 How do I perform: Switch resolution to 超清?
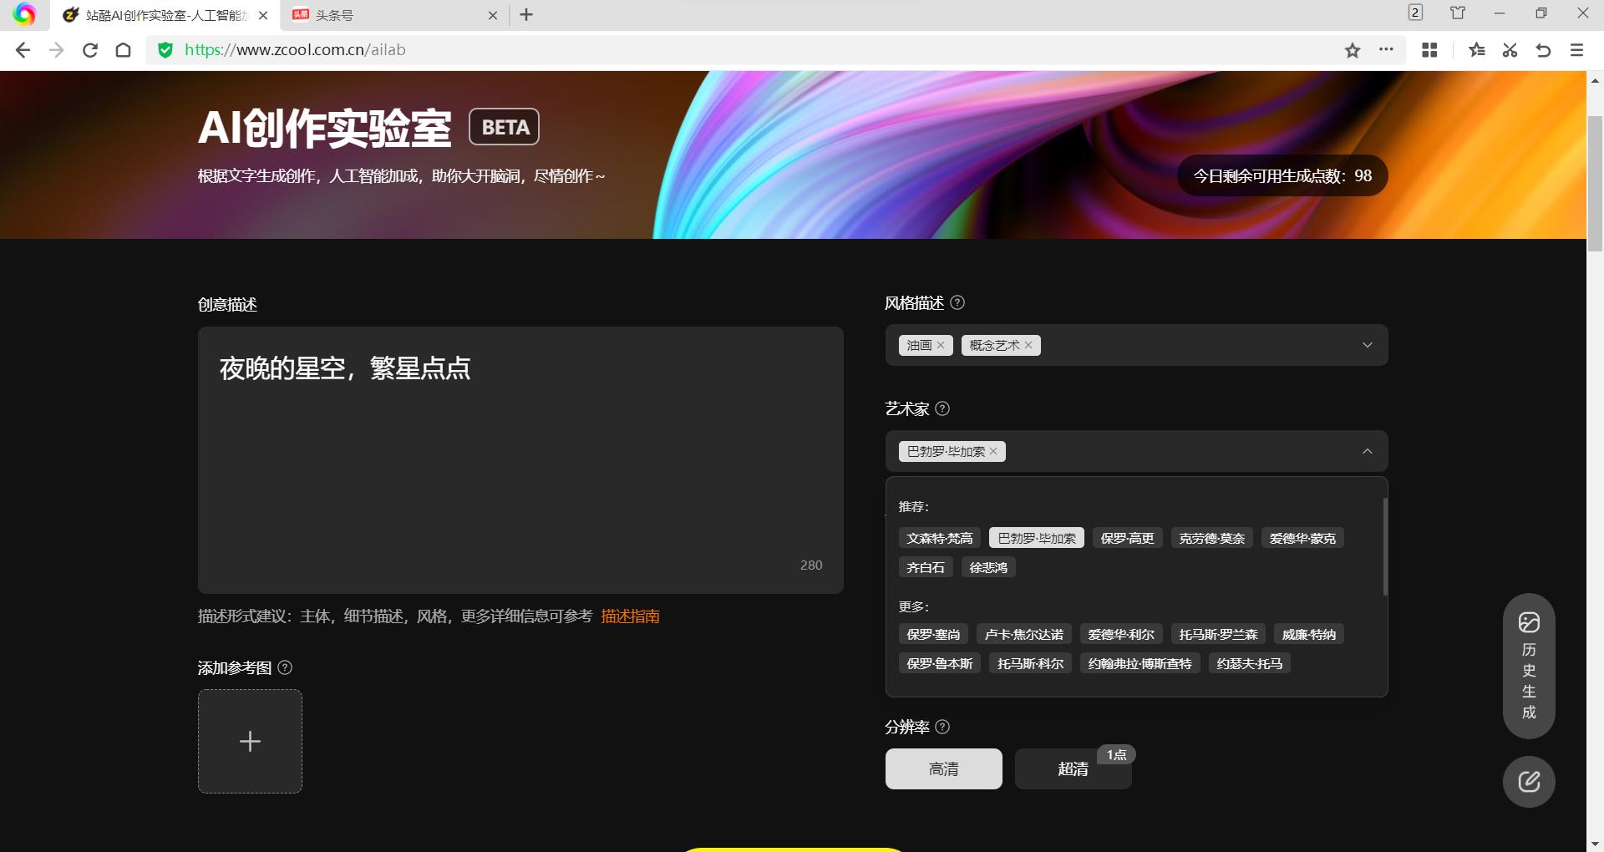1072,768
